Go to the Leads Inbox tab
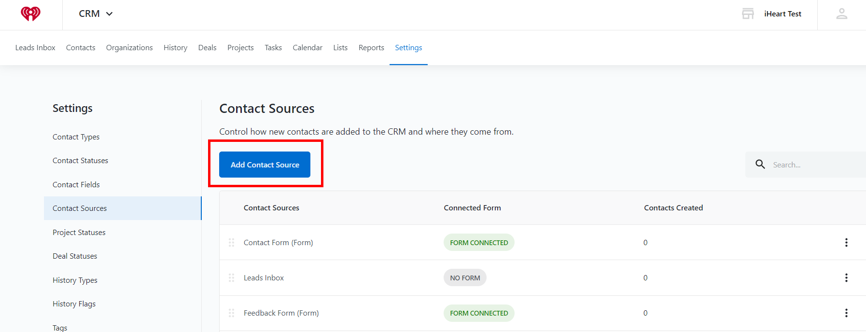This screenshot has height=332, width=866. click(35, 48)
